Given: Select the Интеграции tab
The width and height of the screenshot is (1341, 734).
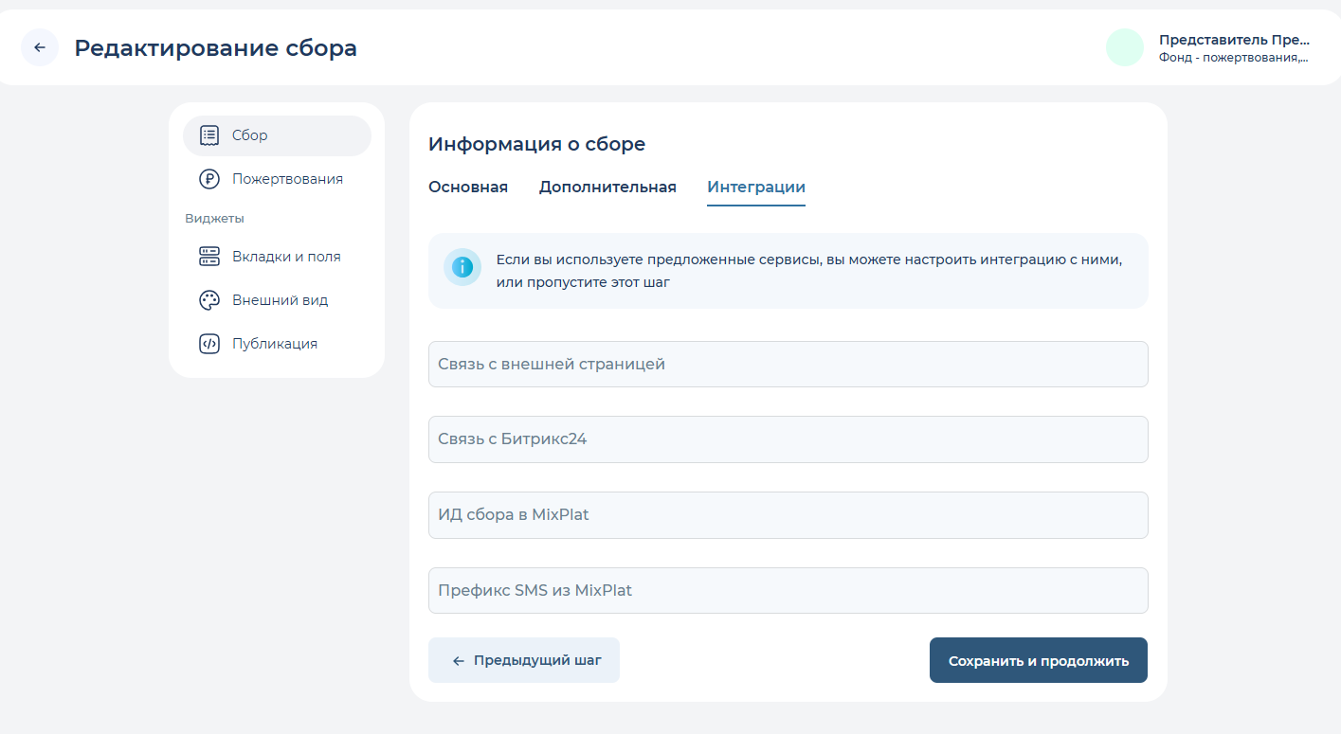Looking at the screenshot, I should click(x=756, y=187).
